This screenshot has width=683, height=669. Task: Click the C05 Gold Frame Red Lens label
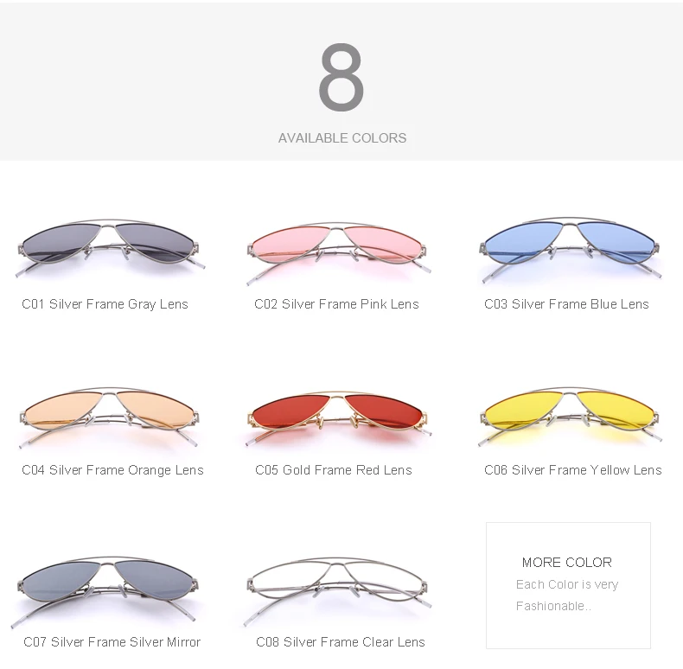click(333, 470)
